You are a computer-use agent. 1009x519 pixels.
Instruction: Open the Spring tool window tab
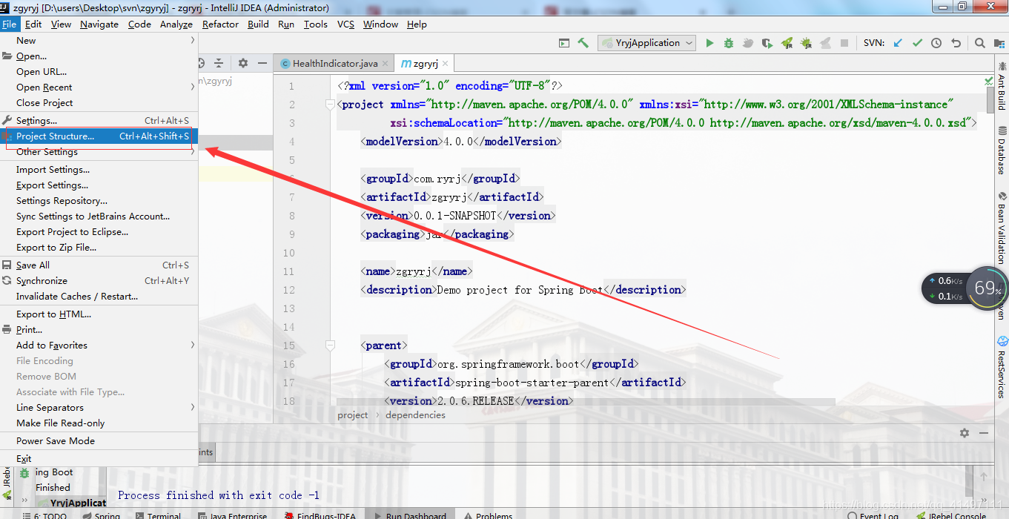tap(102, 516)
